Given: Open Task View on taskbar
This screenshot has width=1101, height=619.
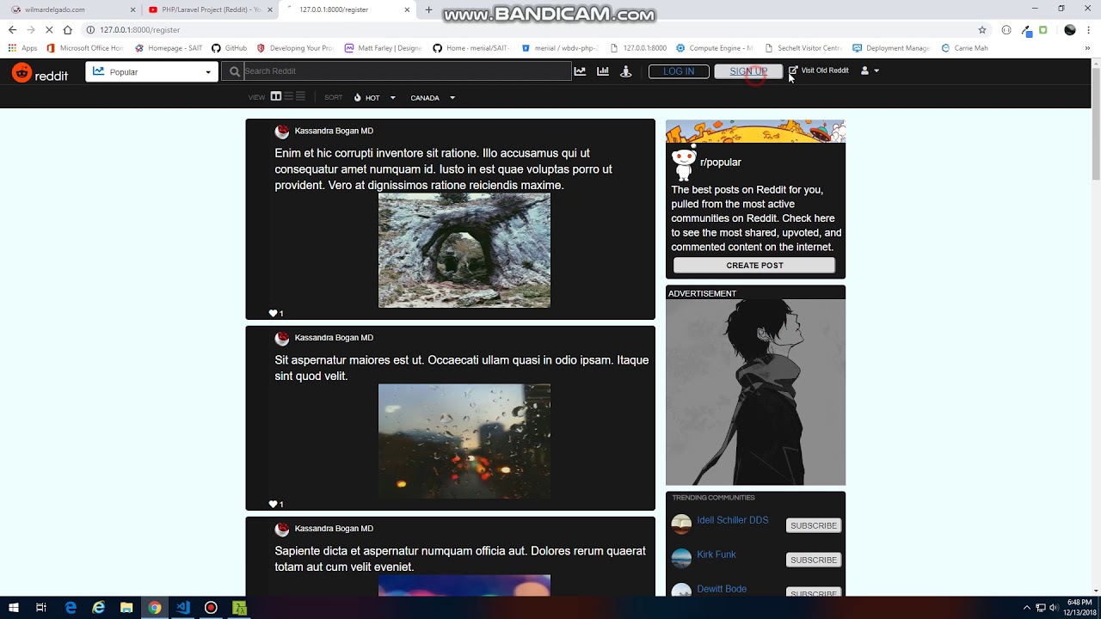Looking at the screenshot, I should pos(40,608).
